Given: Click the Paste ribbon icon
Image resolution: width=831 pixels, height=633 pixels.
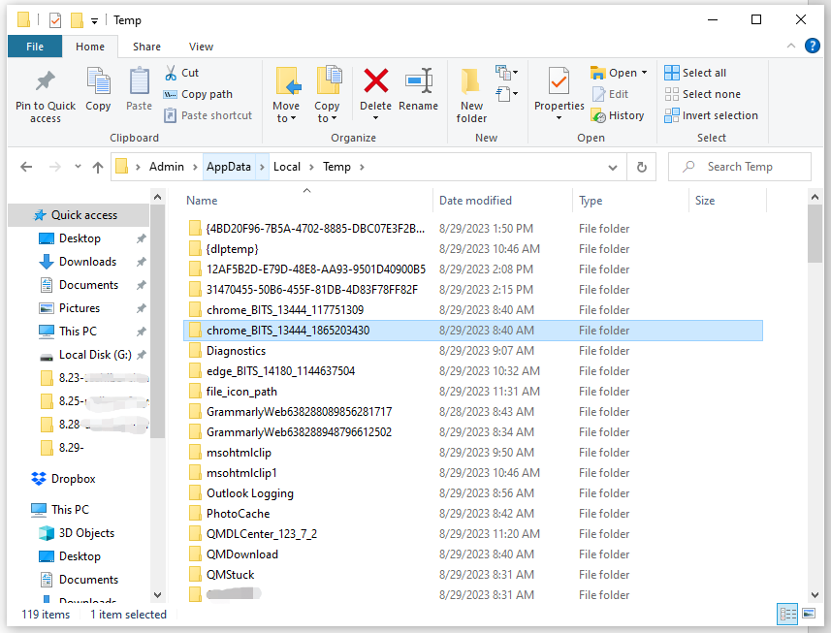Looking at the screenshot, I should pyautogui.click(x=140, y=80).
